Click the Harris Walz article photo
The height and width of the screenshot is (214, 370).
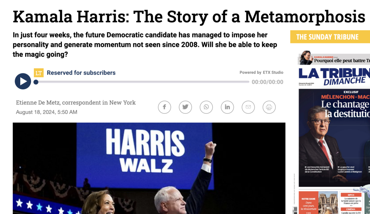click(149, 168)
